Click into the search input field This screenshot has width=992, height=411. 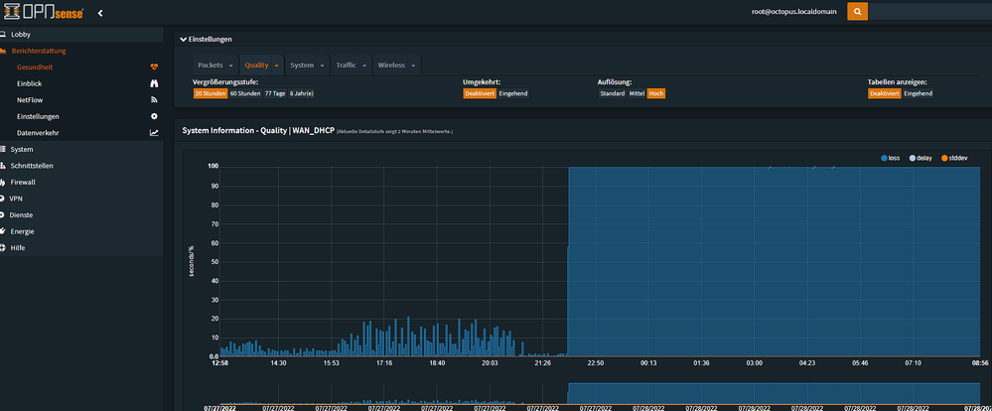pyautogui.click(x=929, y=12)
